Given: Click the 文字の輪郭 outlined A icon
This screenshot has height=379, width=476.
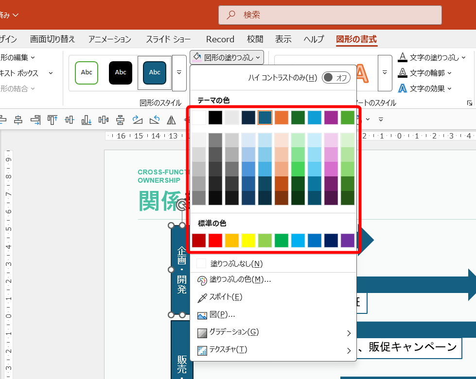Looking at the screenshot, I should pyautogui.click(x=403, y=73).
